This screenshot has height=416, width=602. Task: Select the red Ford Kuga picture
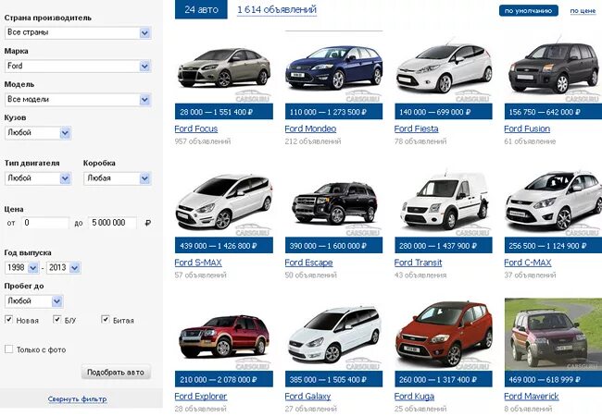(444, 334)
